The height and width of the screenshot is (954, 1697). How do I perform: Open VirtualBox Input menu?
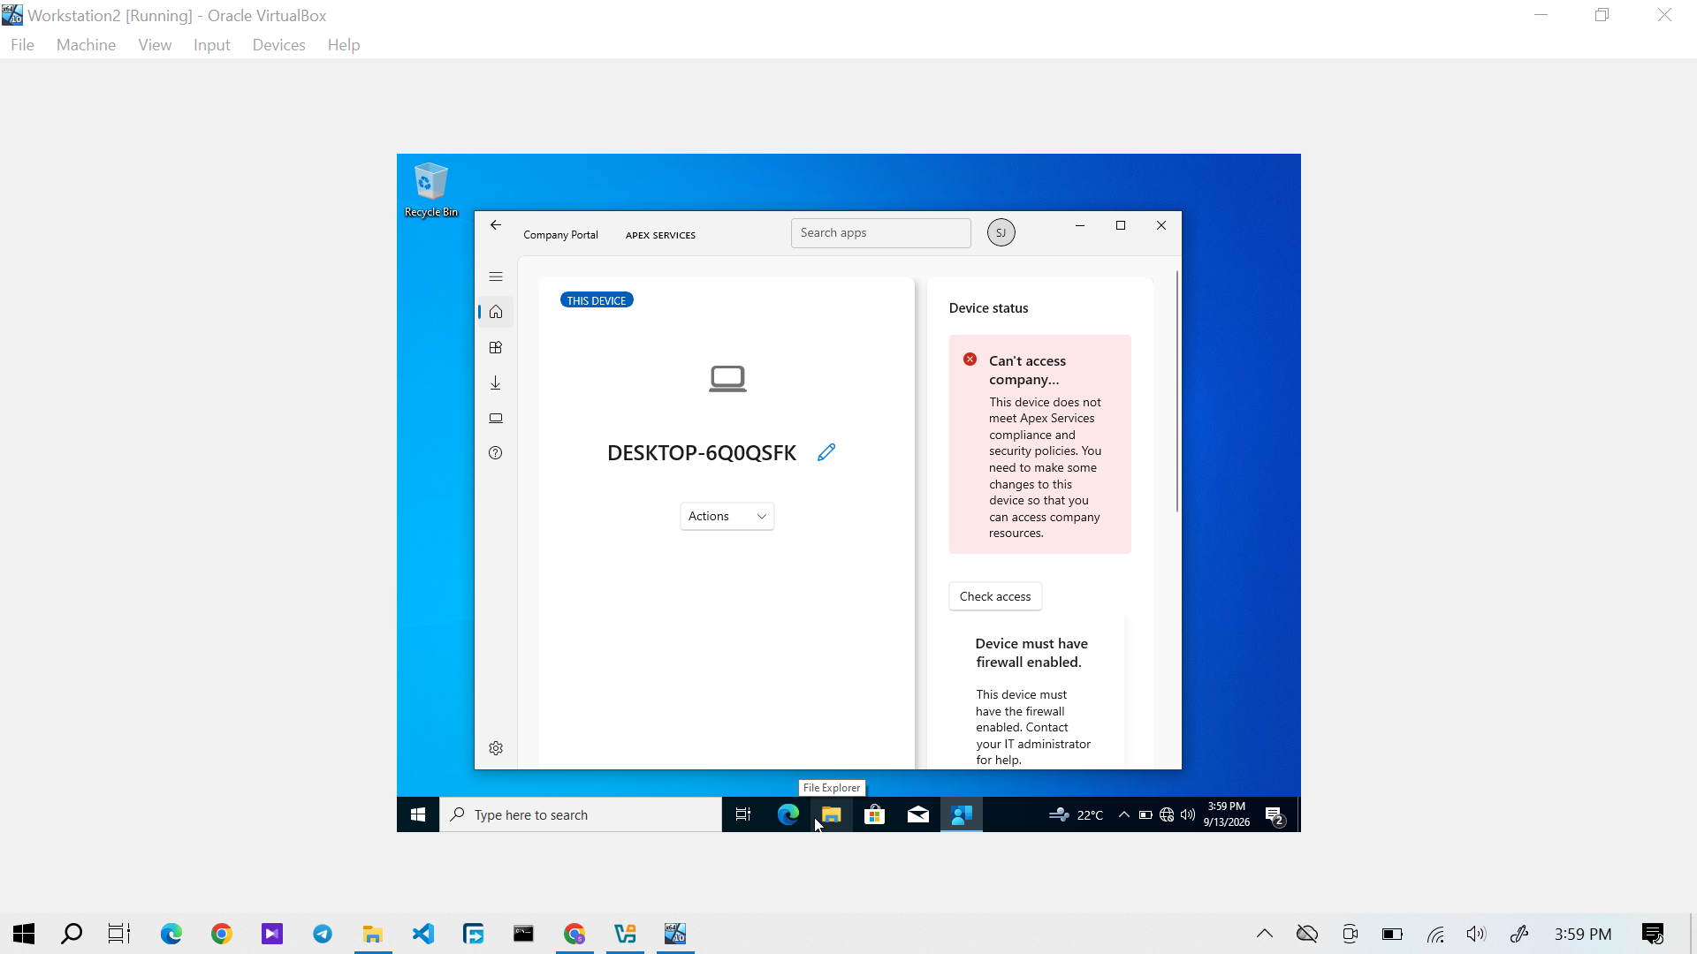[211, 45]
